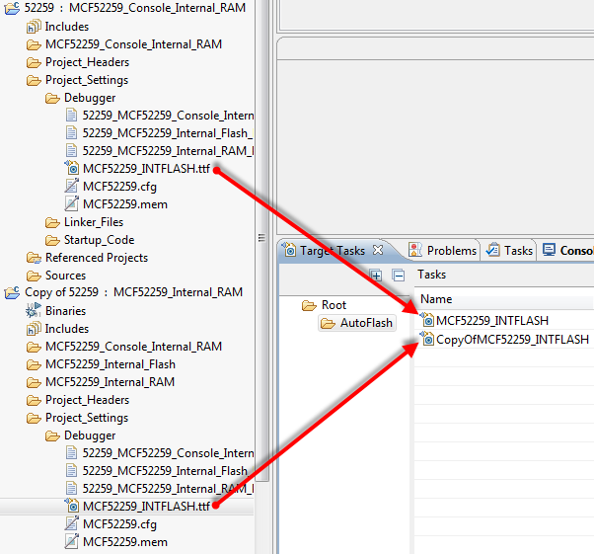Close the Target Tasks tab
The image size is (594, 554).
tap(378, 251)
